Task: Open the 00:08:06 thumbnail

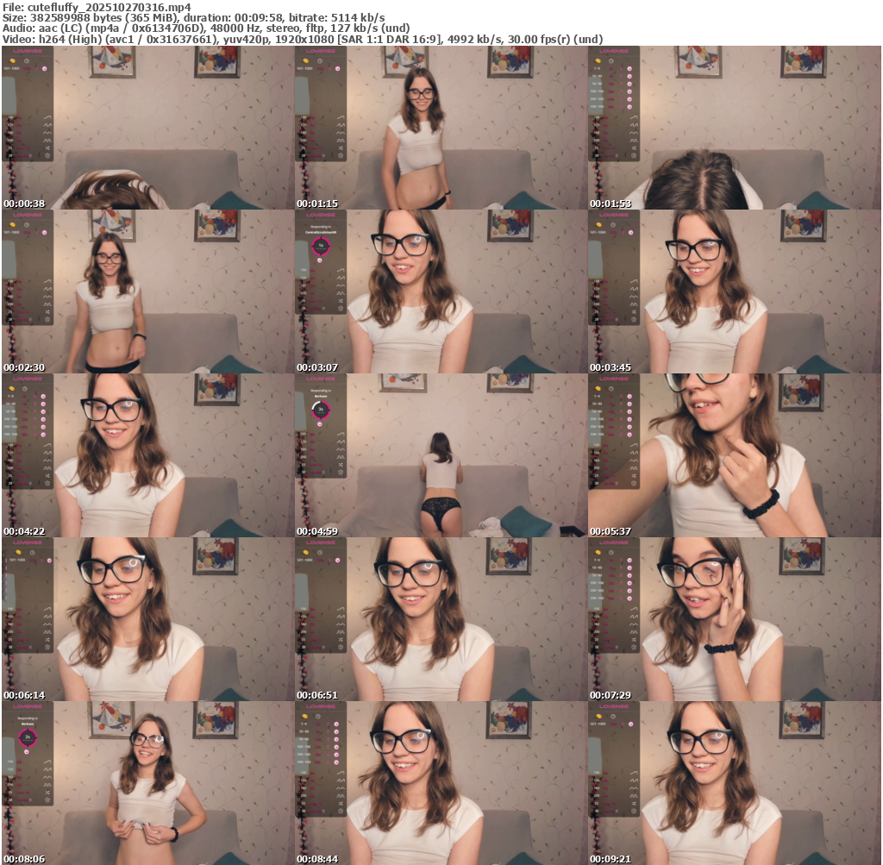Action: pyautogui.click(x=147, y=783)
